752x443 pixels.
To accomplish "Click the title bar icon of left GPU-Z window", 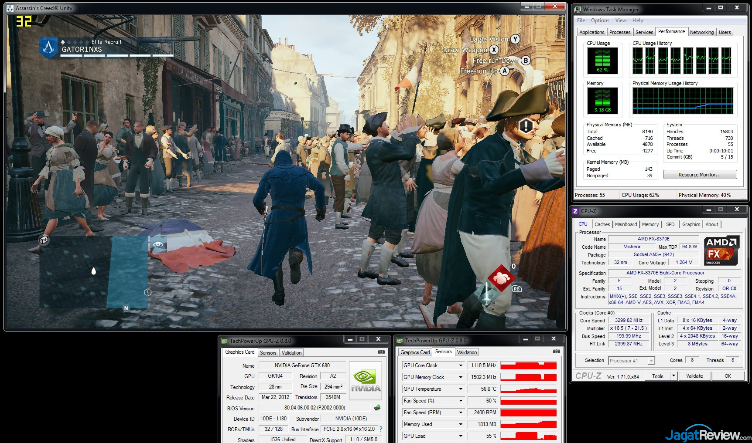I will [225, 341].
